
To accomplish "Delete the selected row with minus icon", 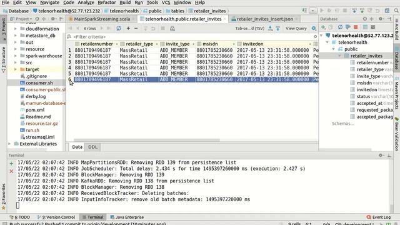I will [136, 28].
